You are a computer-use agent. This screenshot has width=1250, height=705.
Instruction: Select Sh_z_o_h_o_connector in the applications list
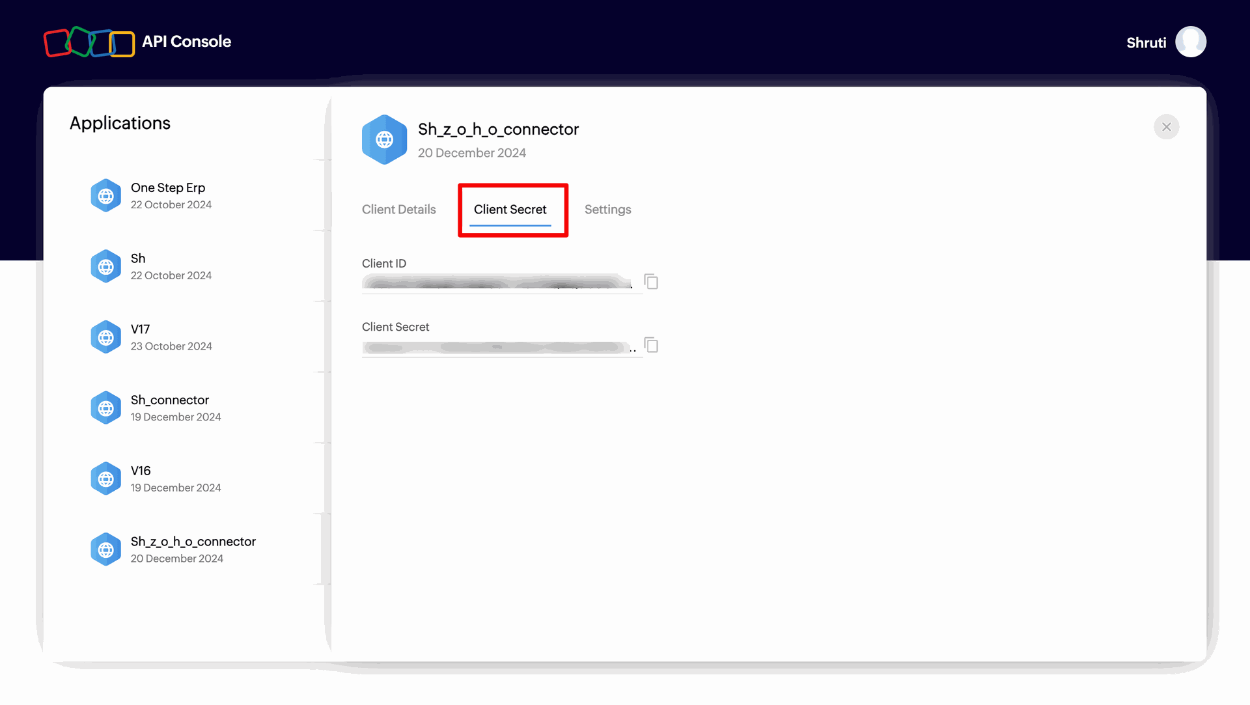pos(193,542)
